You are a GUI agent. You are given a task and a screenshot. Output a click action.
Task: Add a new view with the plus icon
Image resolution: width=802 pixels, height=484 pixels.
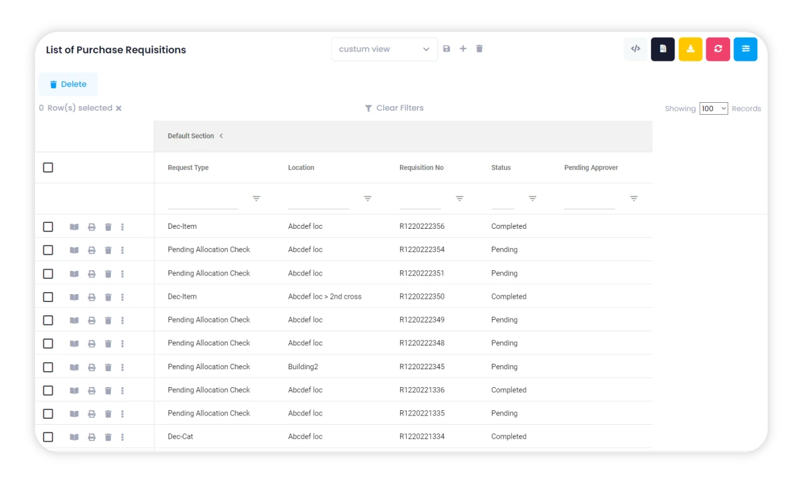pyautogui.click(x=463, y=48)
